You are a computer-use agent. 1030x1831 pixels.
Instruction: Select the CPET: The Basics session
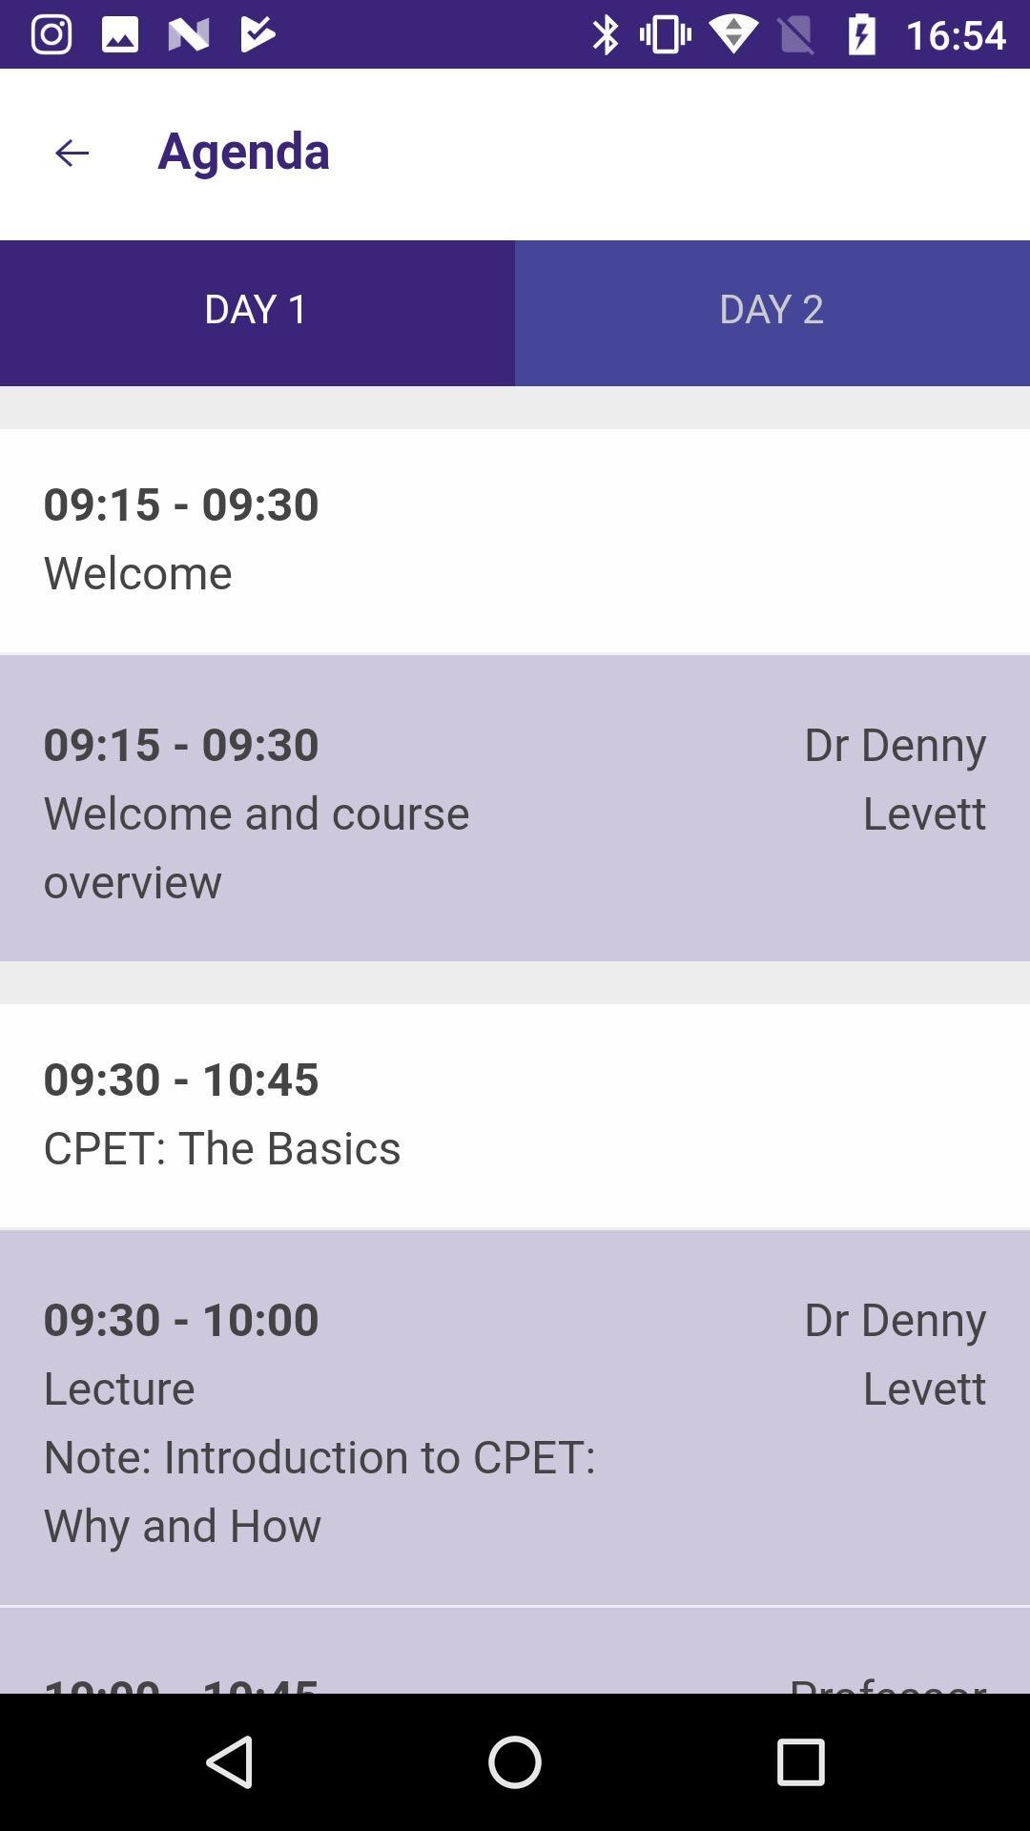pyautogui.click(x=515, y=1115)
